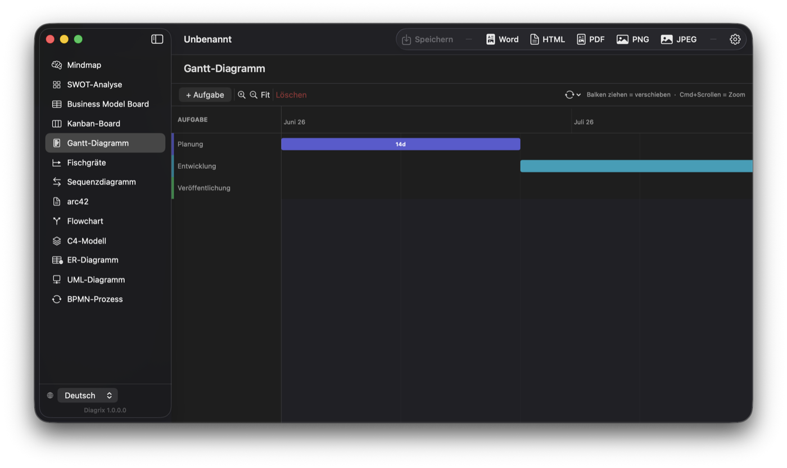Click the arc42 document icon
The image size is (787, 468).
tap(57, 201)
